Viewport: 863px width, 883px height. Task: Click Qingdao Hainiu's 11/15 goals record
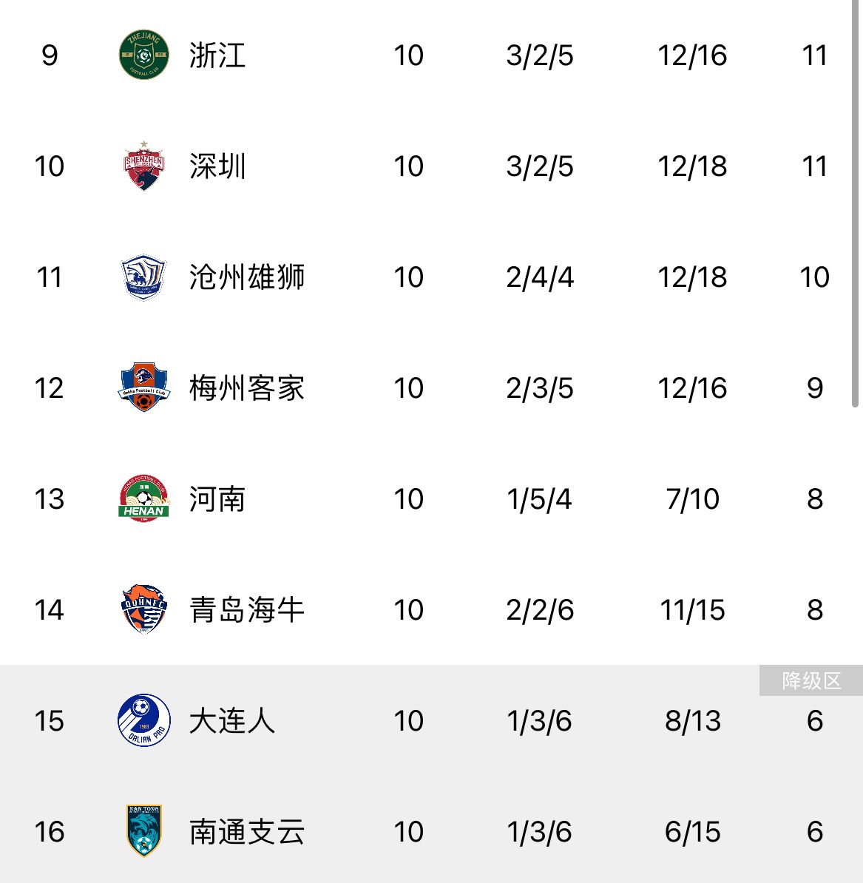coord(692,610)
